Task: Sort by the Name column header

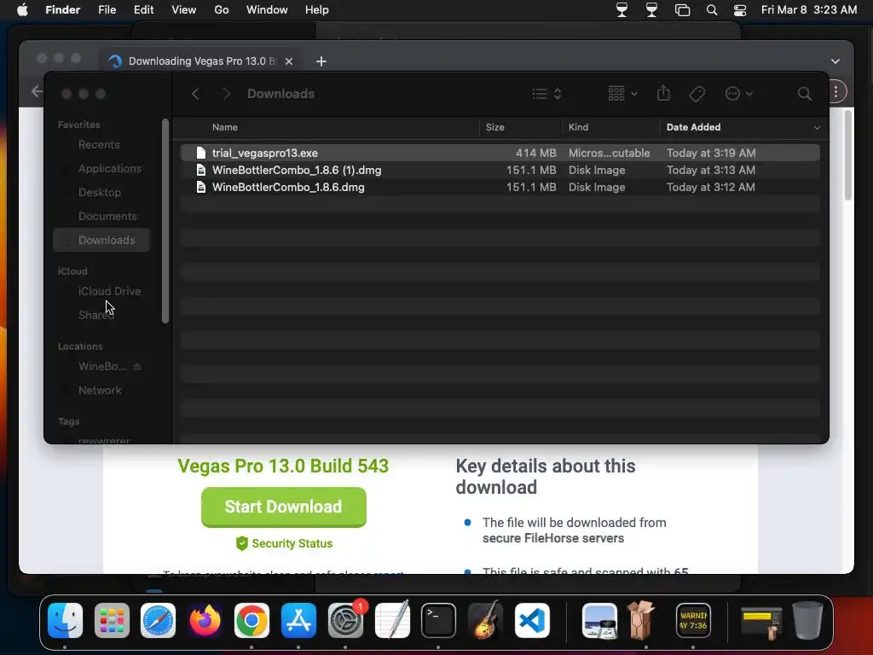Action: click(224, 128)
